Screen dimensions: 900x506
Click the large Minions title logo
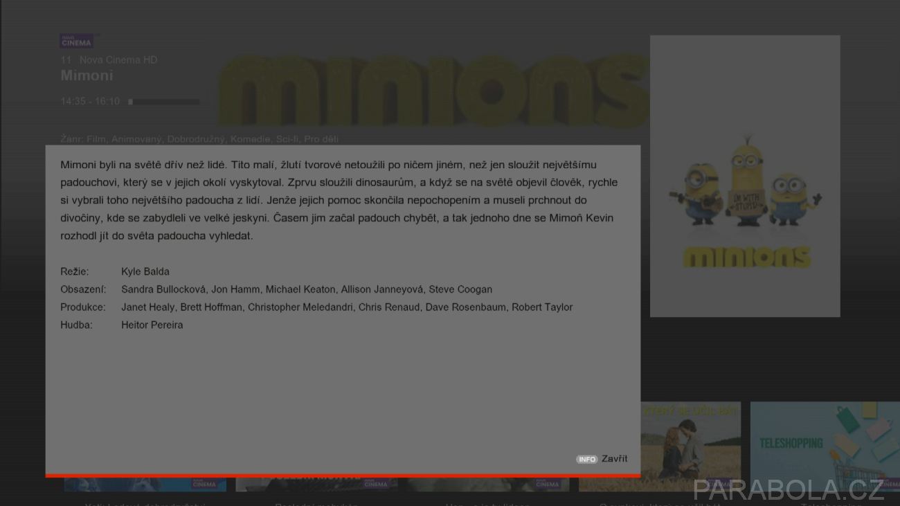[x=434, y=92]
